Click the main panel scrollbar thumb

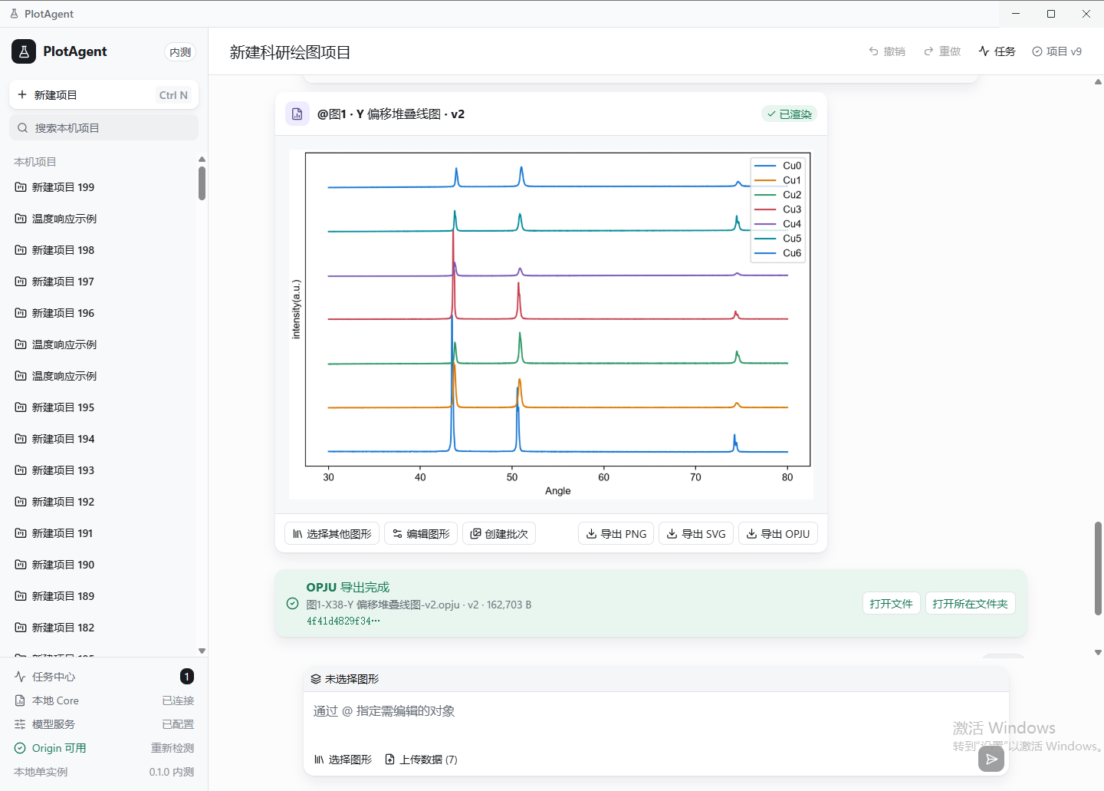1098,569
